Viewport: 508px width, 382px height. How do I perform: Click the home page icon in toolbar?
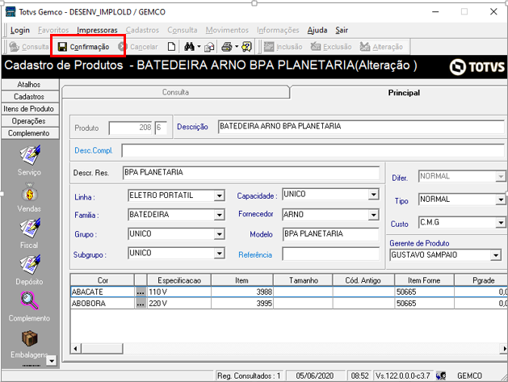tap(209, 47)
